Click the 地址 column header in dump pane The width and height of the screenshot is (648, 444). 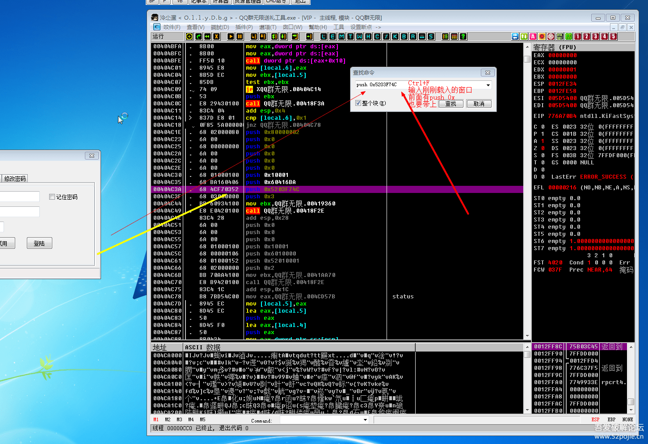tap(167, 347)
